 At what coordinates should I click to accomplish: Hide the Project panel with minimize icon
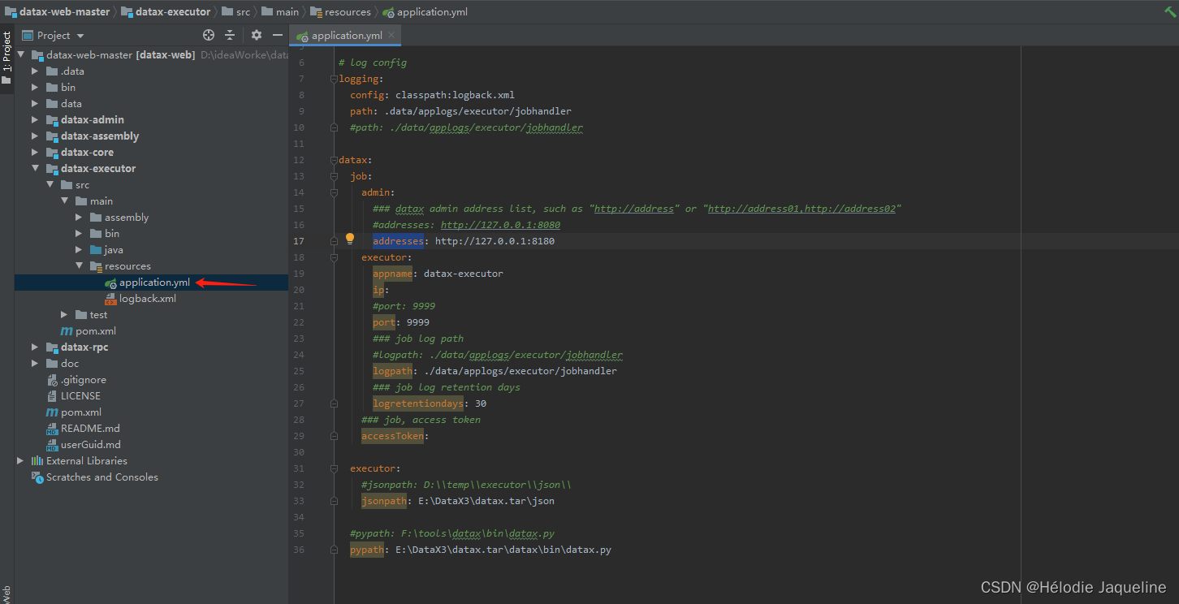coord(278,35)
